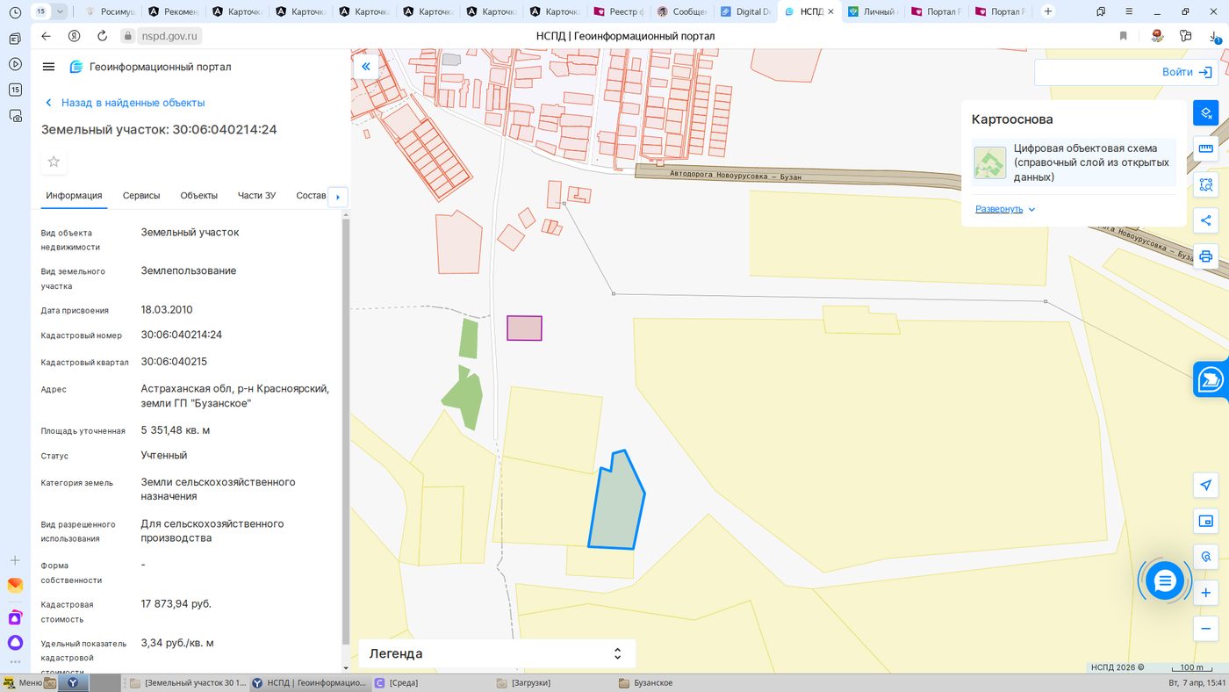Expand the Легенда panel
Image resolution: width=1229 pixels, height=692 pixels.
(496, 653)
